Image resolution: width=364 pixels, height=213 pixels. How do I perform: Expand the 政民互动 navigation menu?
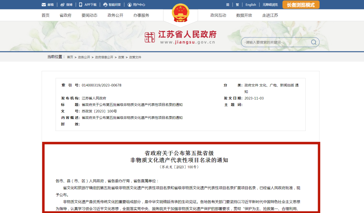click(x=218, y=15)
